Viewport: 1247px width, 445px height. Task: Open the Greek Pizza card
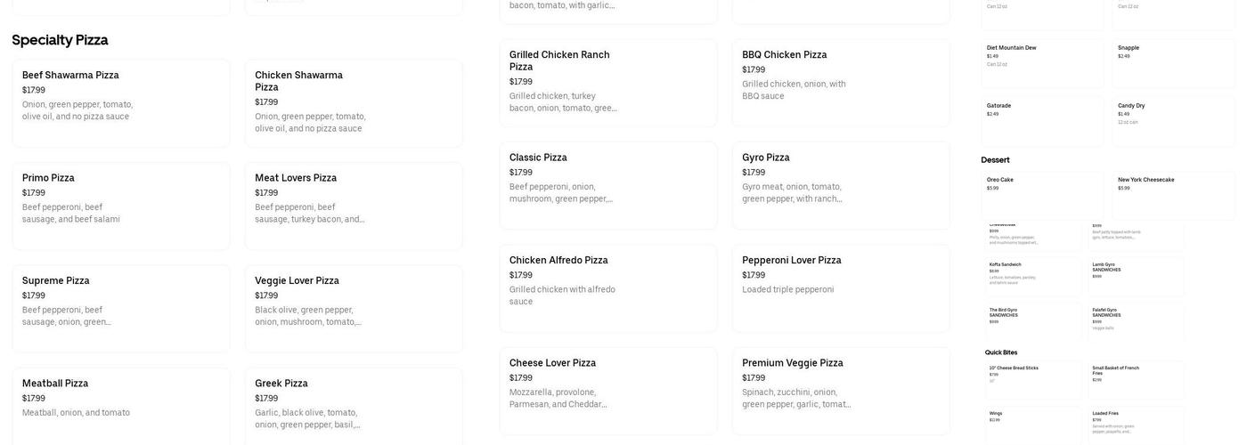click(354, 405)
